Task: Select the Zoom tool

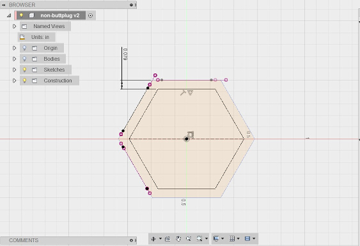Action: (189, 239)
